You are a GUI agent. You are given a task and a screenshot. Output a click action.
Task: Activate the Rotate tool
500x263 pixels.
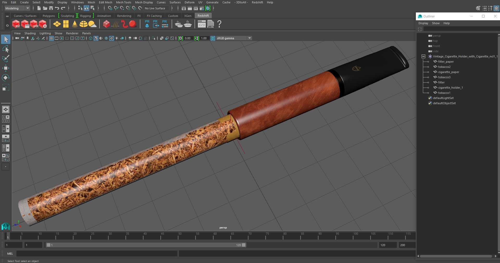pyautogui.click(x=6, y=78)
